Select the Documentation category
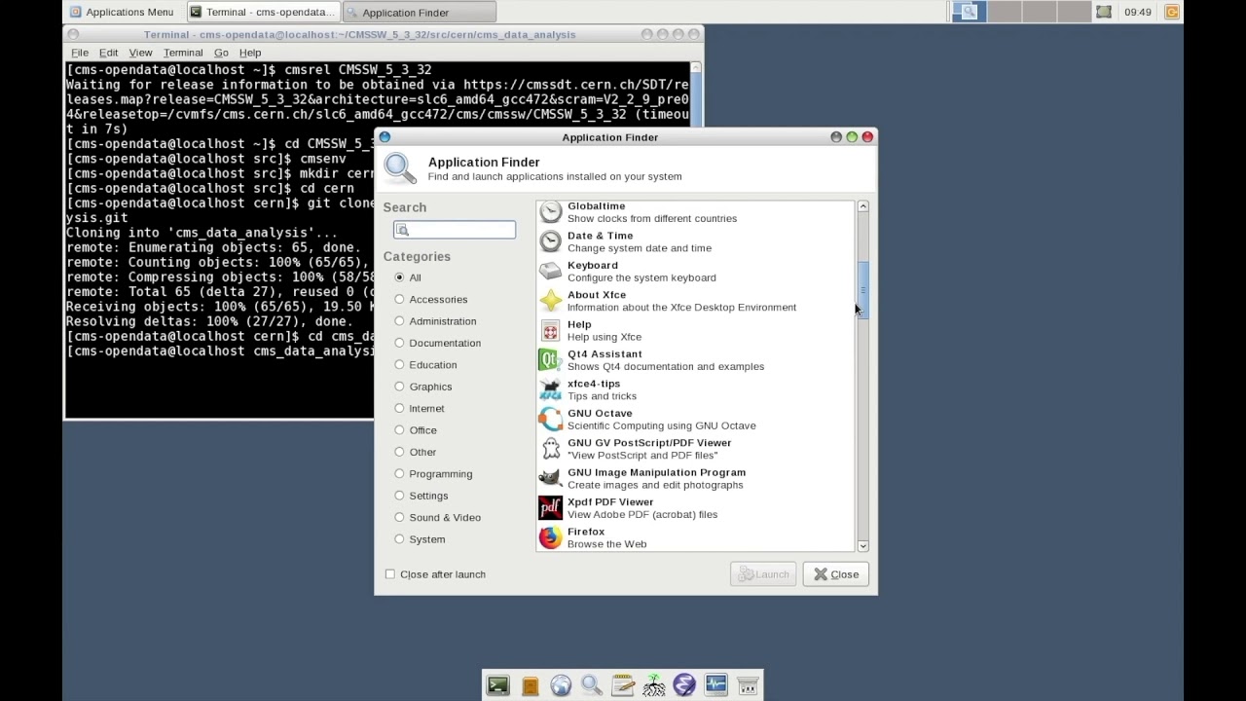 (x=437, y=343)
